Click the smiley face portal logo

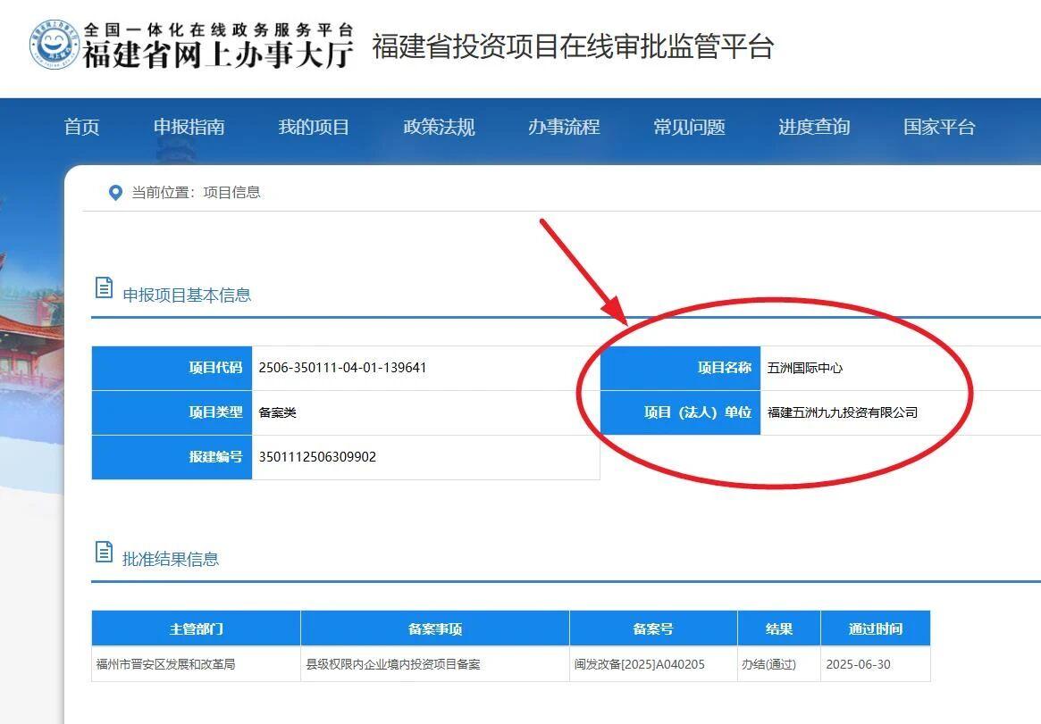[55, 45]
